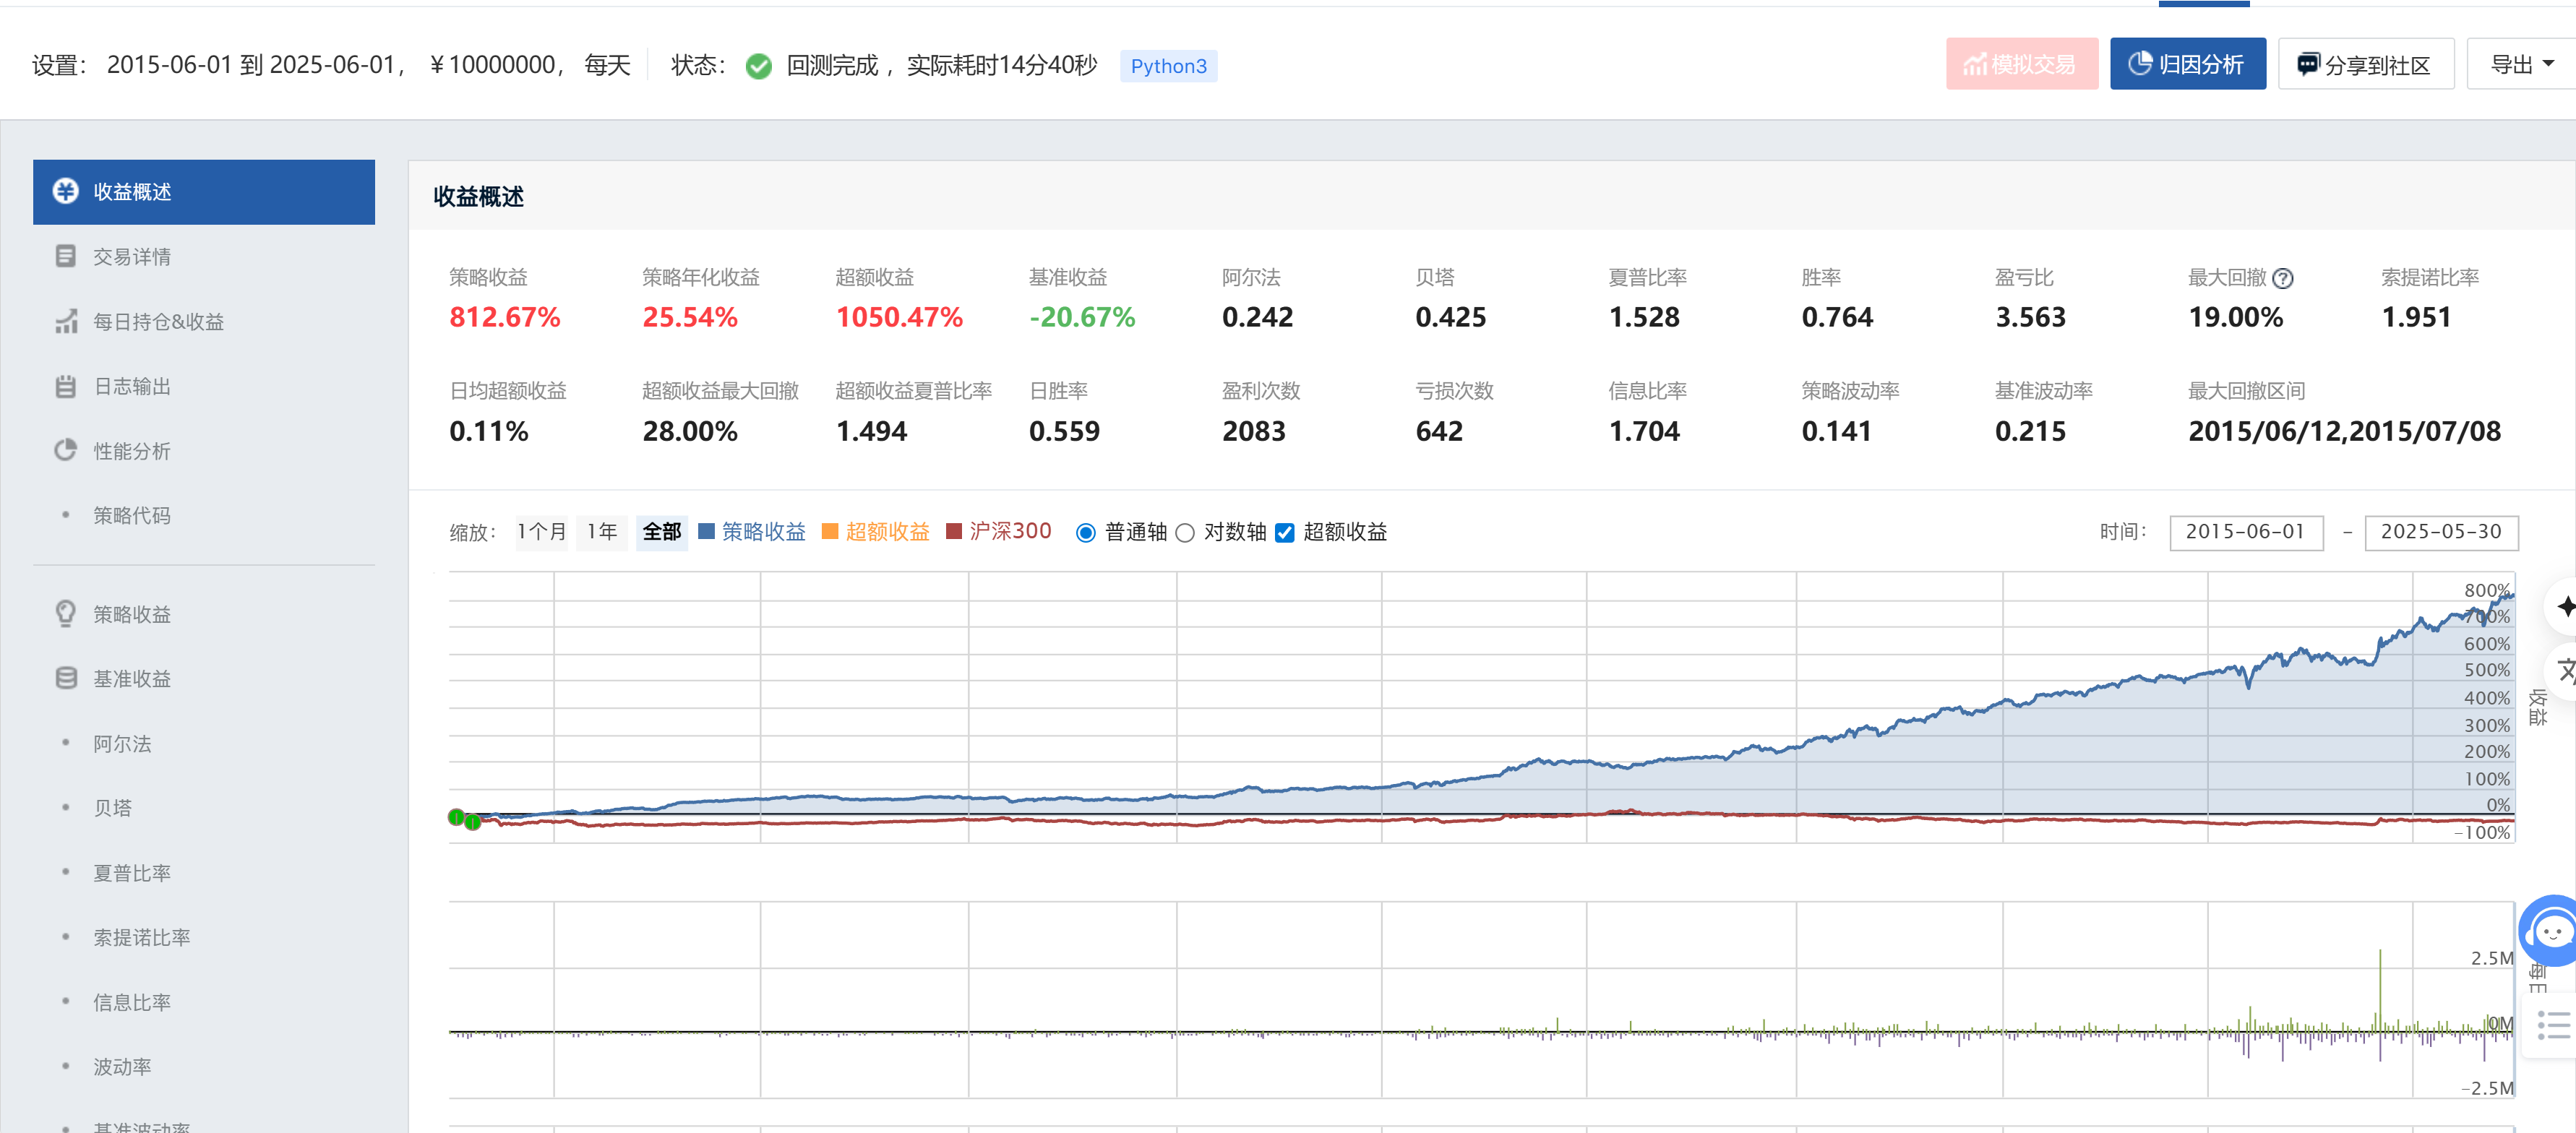Click the 策略年化收益 value 25.54%
The height and width of the screenshot is (1133, 2576).
pos(690,318)
